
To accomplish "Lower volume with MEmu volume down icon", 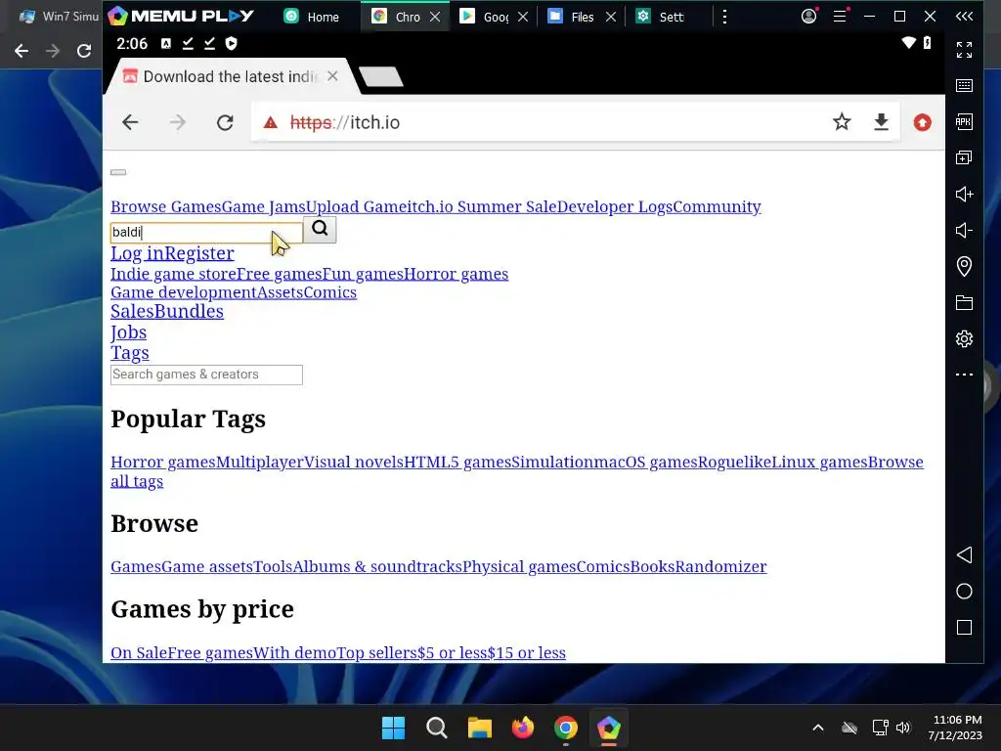I will [x=964, y=230].
